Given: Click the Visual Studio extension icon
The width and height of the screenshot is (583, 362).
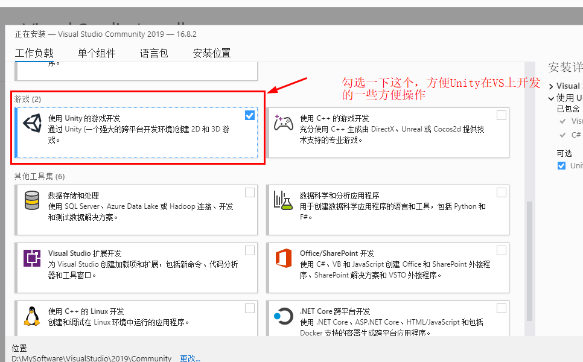Looking at the screenshot, I should tap(32, 258).
